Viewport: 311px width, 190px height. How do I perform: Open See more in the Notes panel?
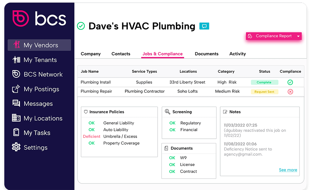coord(288,170)
